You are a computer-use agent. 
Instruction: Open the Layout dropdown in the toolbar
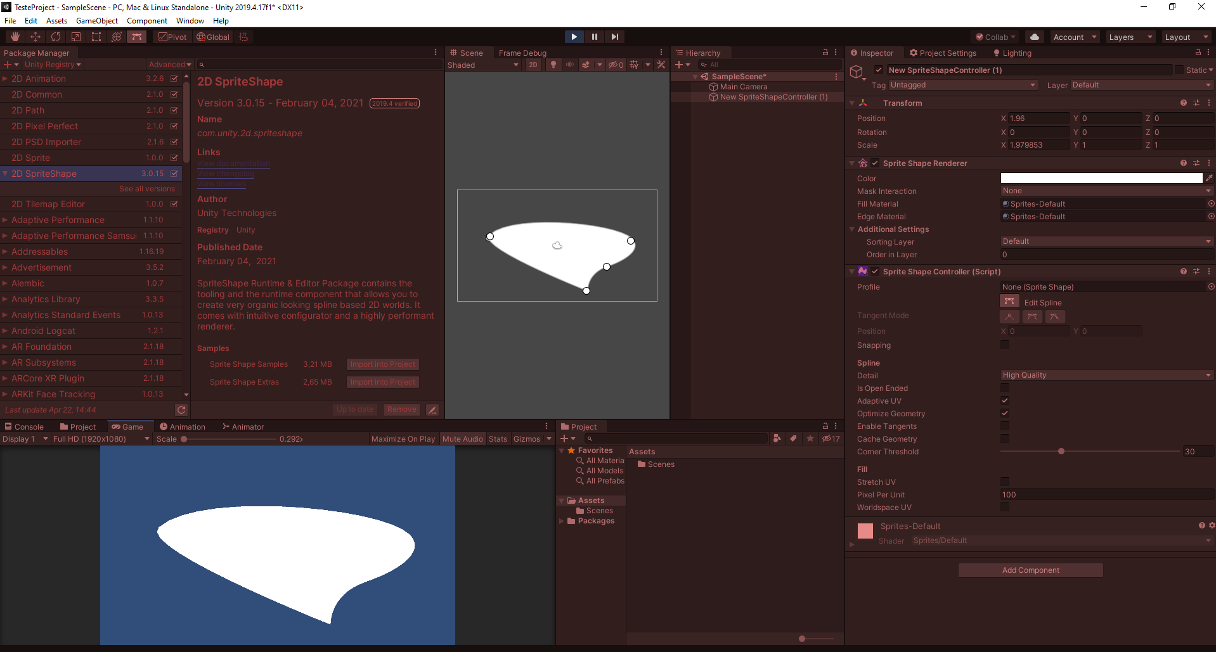tap(1186, 37)
